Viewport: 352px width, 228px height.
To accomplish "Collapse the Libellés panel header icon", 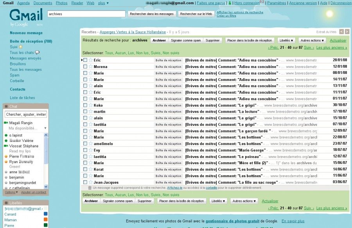I will tap(6, 203).
